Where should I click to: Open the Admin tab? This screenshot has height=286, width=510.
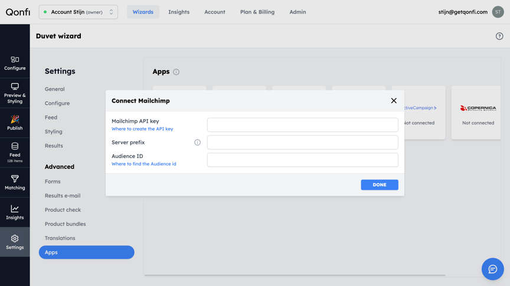tap(297, 12)
